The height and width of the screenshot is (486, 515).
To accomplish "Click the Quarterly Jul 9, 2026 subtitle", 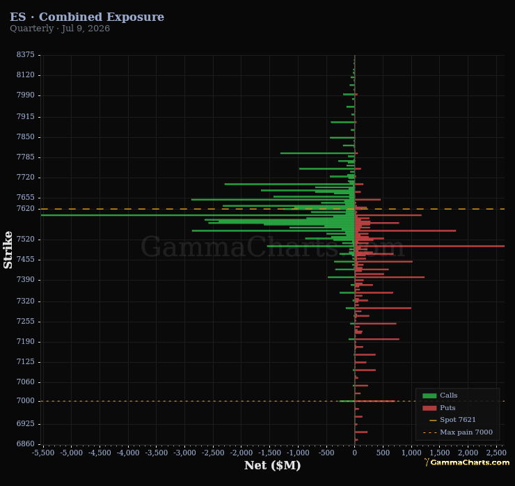I will tap(60, 29).
